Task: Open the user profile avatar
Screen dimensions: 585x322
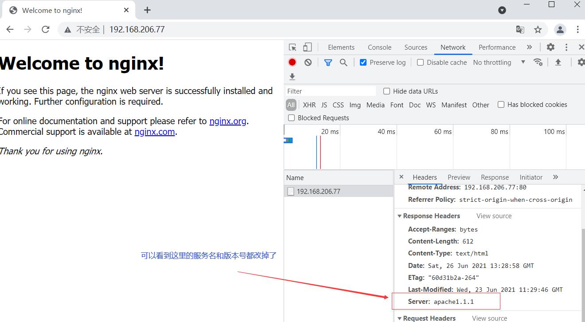Action: tap(560, 30)
